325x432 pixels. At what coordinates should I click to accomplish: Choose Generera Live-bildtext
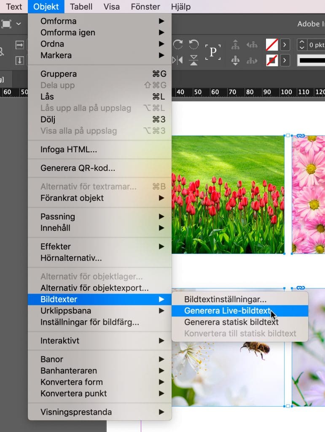tap(240, 311)
